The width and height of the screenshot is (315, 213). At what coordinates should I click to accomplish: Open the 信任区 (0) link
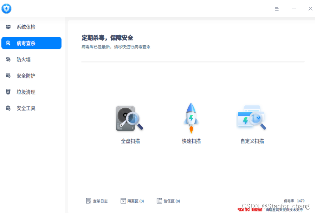(x=172, y=201)
